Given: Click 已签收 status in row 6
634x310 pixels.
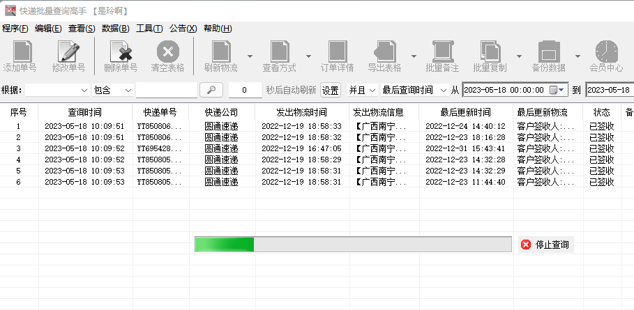Looking at the screenshot, I should click(602, 182).
